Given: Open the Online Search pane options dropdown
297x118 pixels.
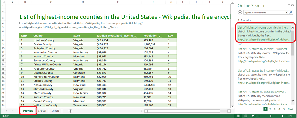Looking at the screenshot, I should 289,5.
